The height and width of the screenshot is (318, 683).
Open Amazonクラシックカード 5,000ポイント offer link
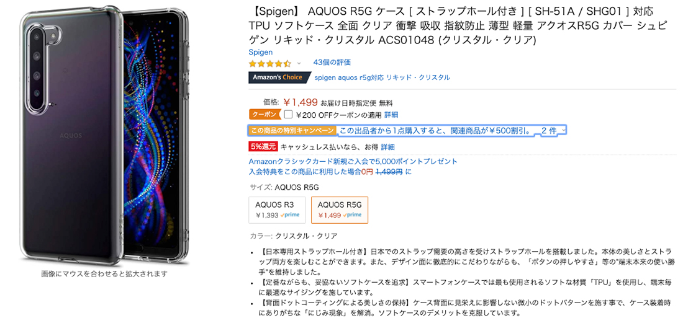point(353,161)
